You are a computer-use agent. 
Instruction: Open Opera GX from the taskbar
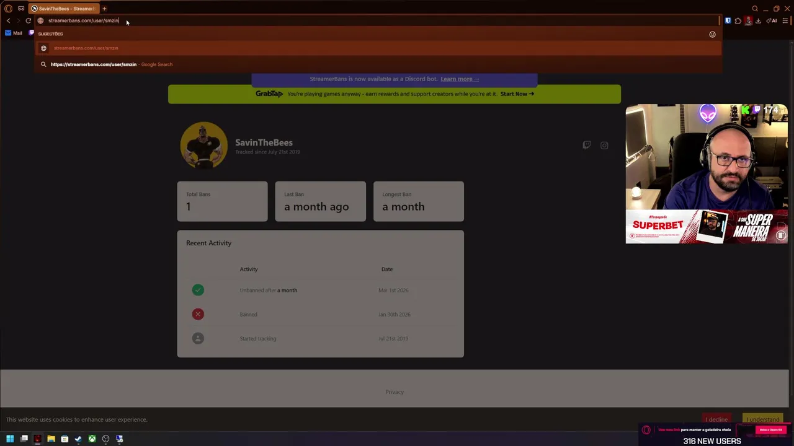click(x=37, y=439)
